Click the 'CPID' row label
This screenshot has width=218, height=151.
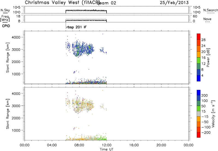tap(6, 26)
